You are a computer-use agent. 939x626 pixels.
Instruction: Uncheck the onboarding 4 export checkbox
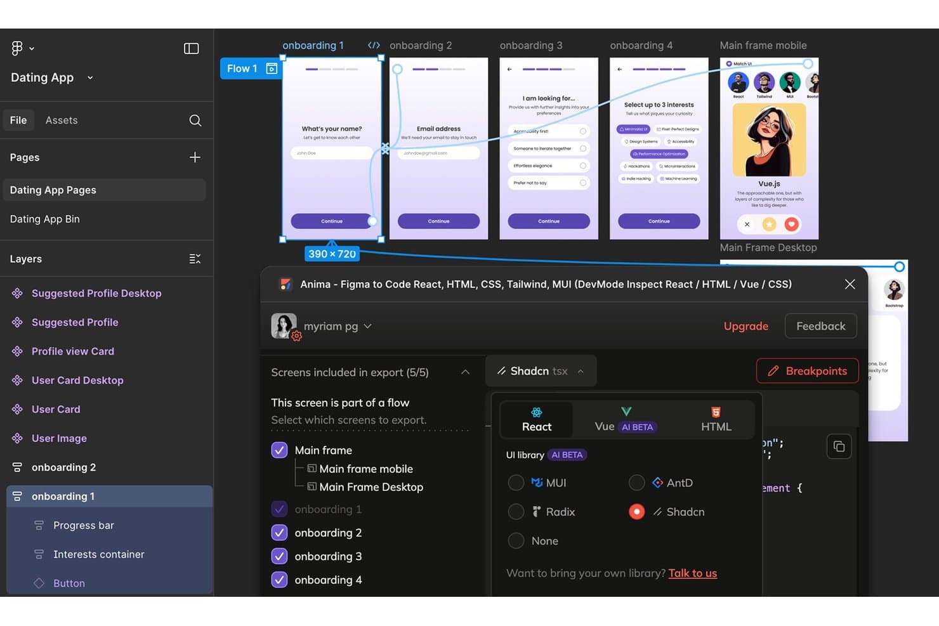[x=279, y=580]
